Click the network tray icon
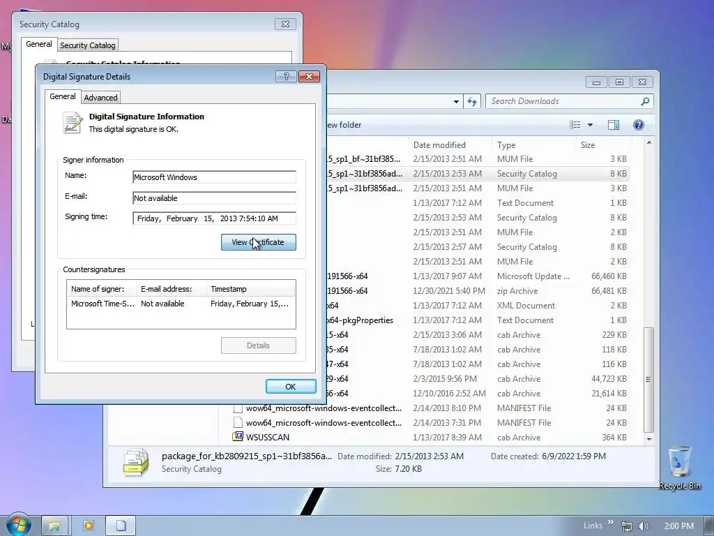Viewport: 714px width, 536px height. point(627,526)
